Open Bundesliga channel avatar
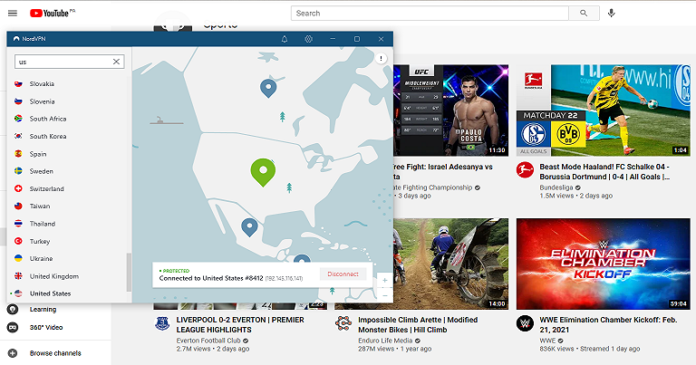 point(525,170)
